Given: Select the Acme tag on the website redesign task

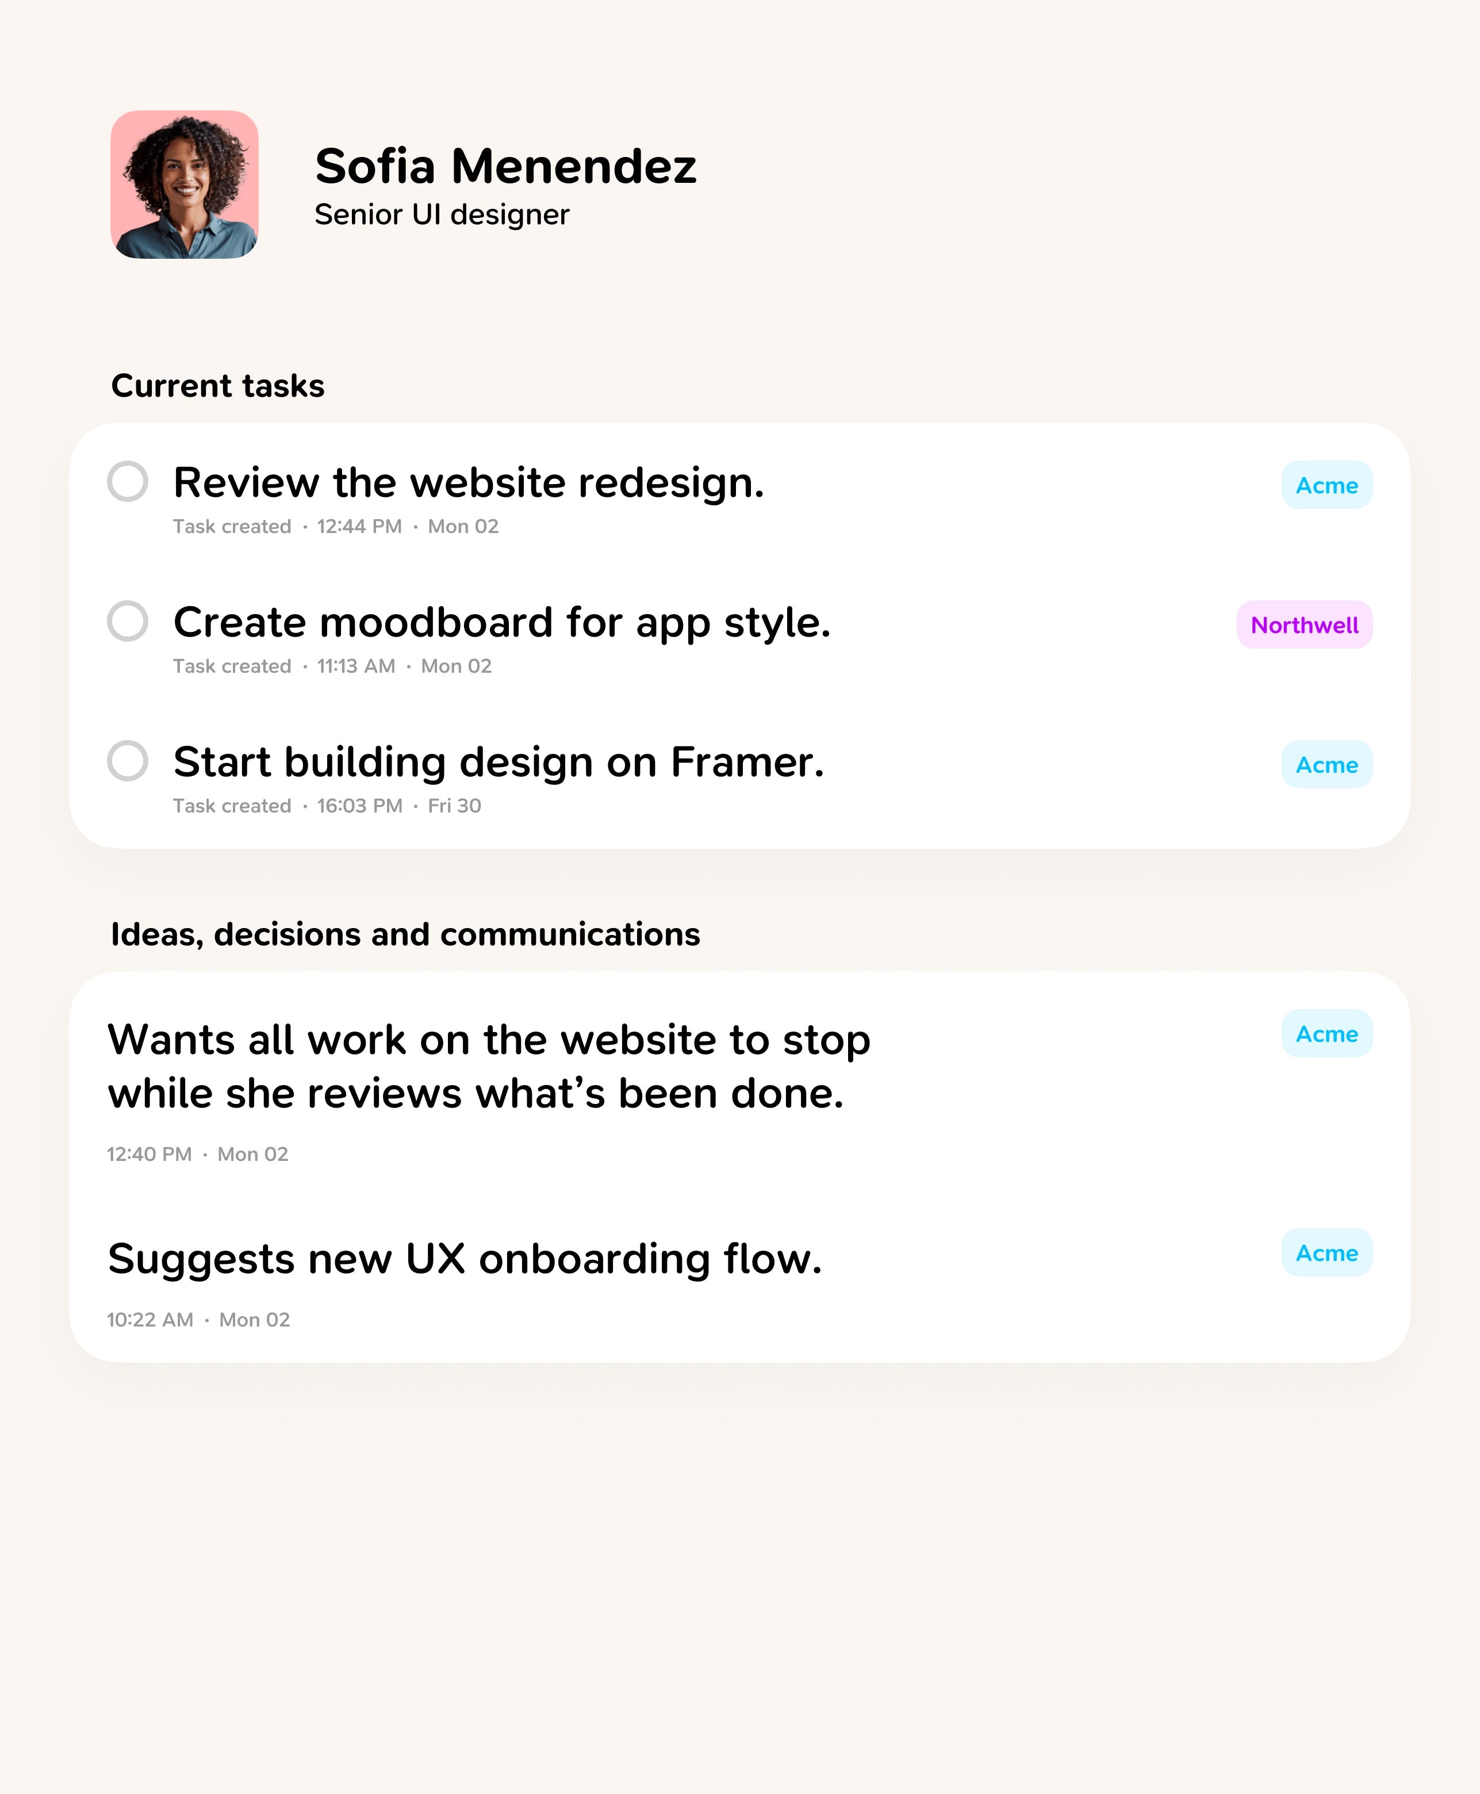Looking at the screenshot, I should pyautogui.click(x=1326, y=485).
